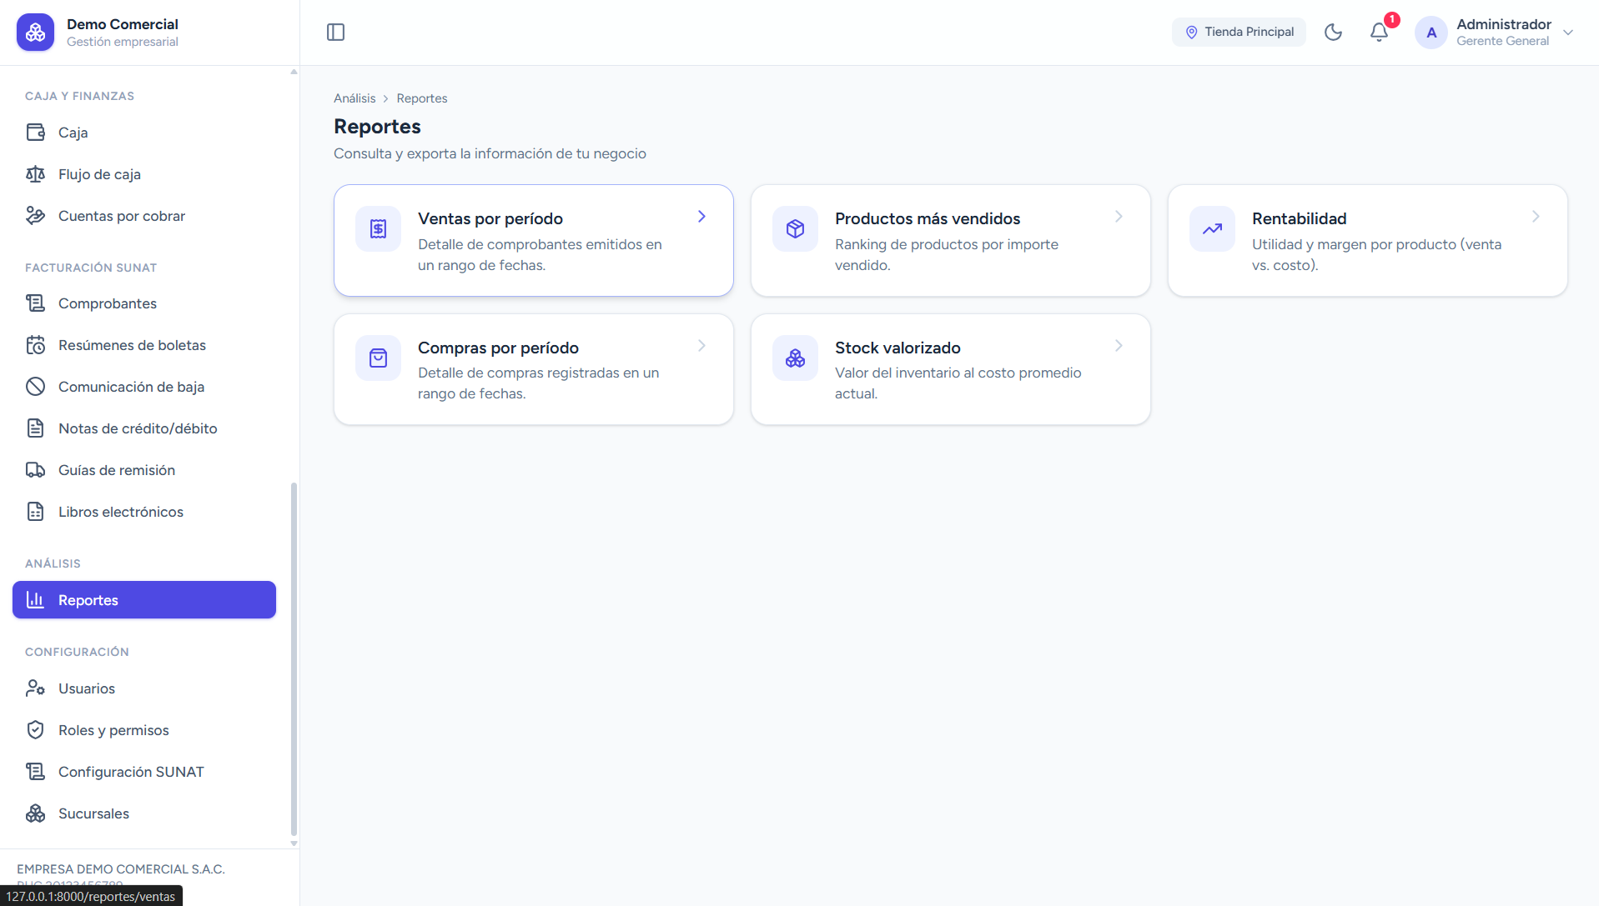The width and height of the screenshot is (1599, 906).
Task: Click the Ventas por período receipt icon
Action: pos(378,228)
